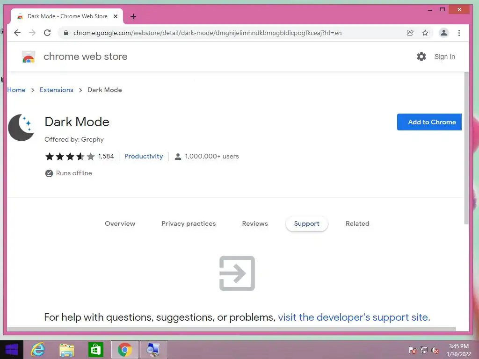Open the Related tab
479x359 pixels.
point(357,224)
